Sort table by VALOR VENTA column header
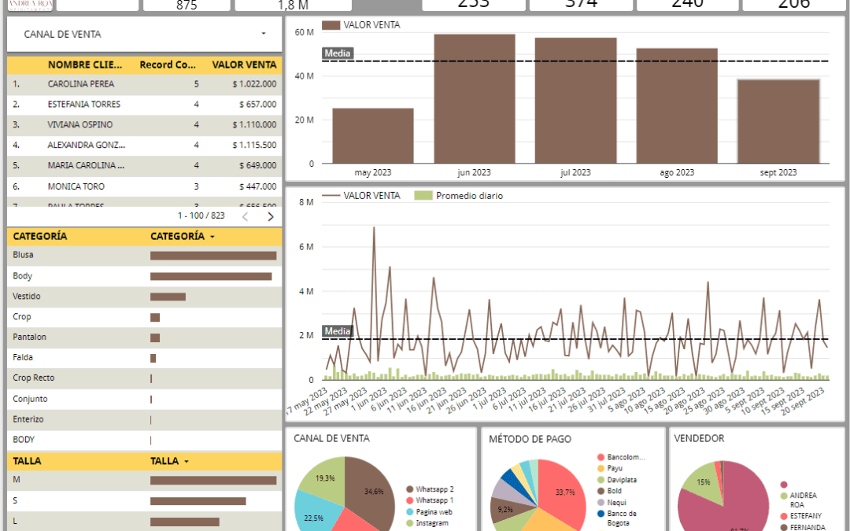Screen dimensions: 850x531 pos(244,65)
